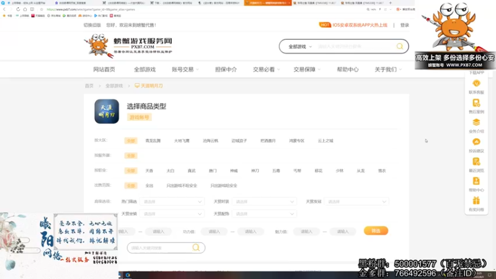
Task: Open the 热门筛选 dropdown
Action: point(172,201)
